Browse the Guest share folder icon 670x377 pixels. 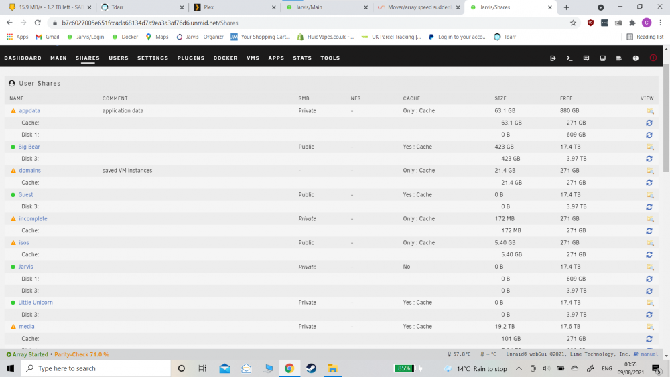[650, 194]
